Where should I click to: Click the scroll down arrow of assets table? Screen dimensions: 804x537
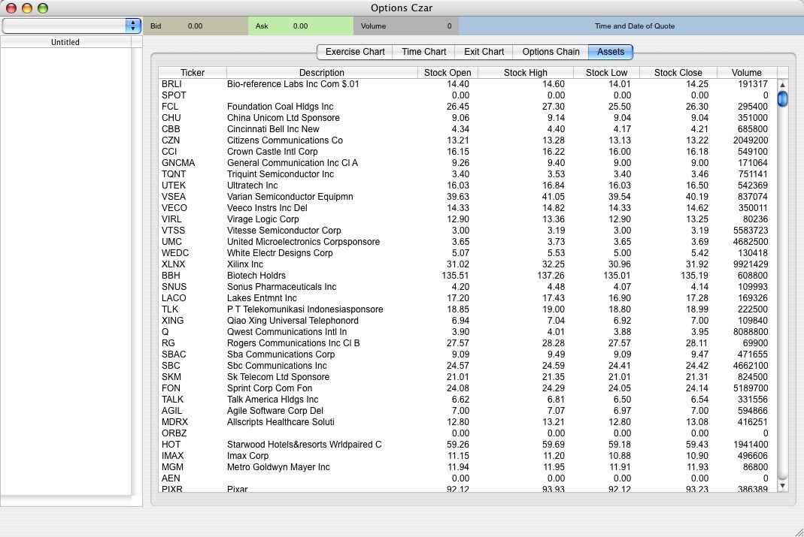782,485
